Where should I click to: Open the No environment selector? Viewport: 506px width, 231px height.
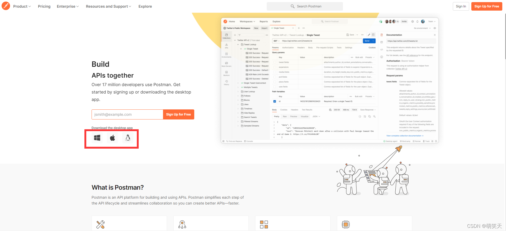click(422, 28)
